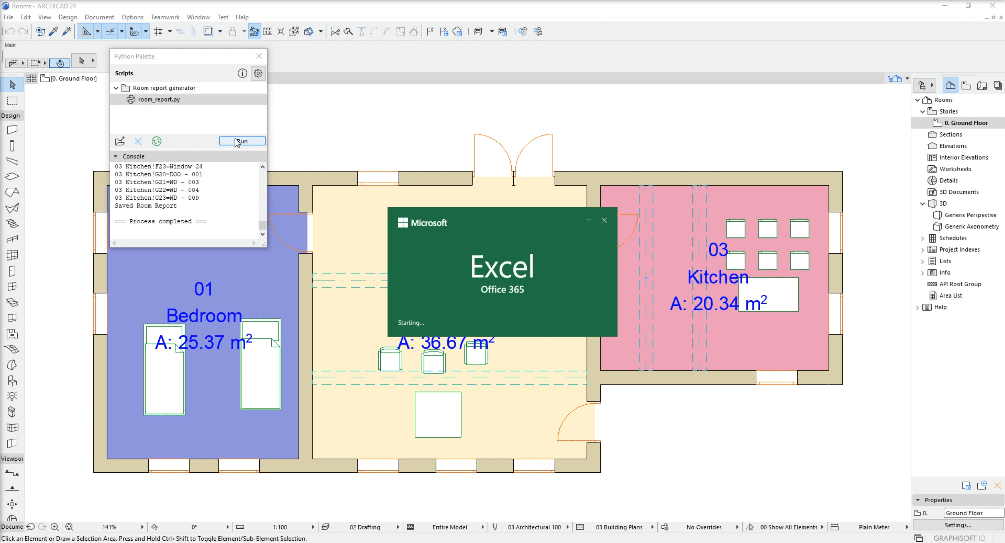
Task: Toggle the Grid Snap button
Action: [x=158, y=32]
